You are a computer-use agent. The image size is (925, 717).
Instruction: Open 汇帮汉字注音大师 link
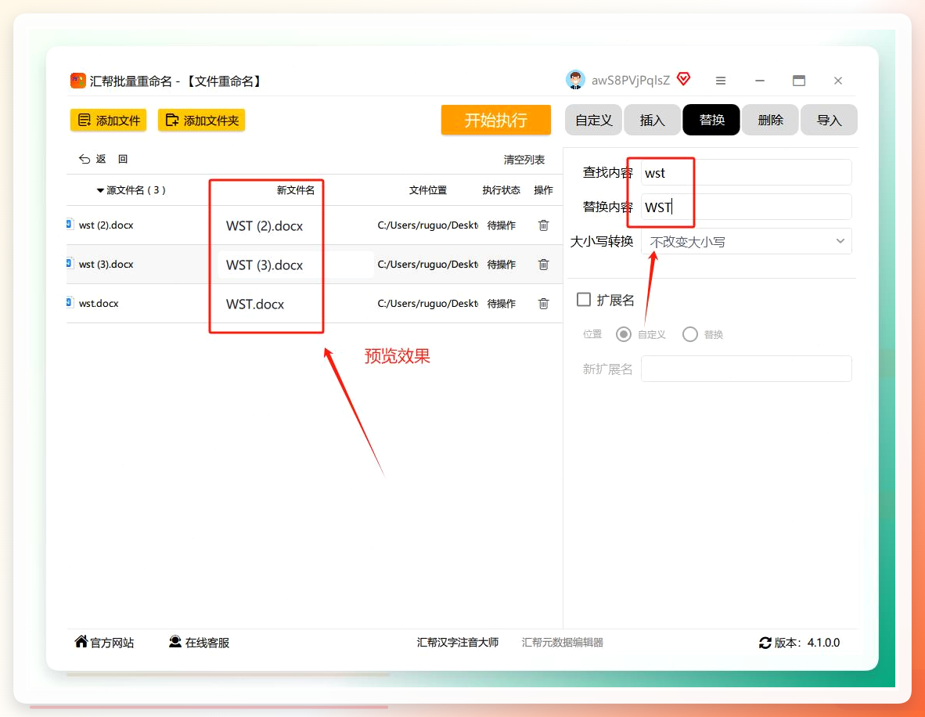pyautogui.click(x=458, y=642)
